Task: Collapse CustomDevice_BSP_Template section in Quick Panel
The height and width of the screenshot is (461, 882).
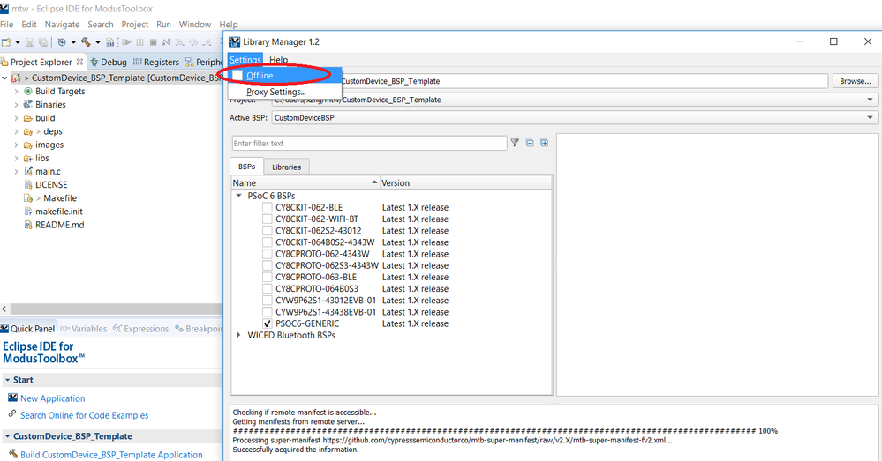Action: tap(7, 436)
